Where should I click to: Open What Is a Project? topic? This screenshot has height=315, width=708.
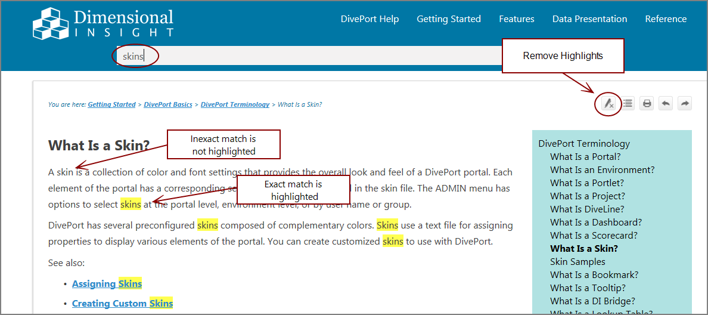[588, 196]
